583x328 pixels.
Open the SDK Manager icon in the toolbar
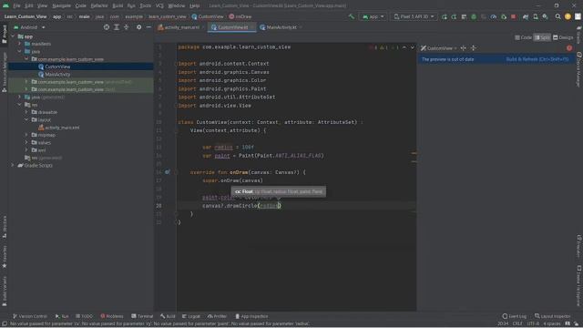[x=545, y=16]
